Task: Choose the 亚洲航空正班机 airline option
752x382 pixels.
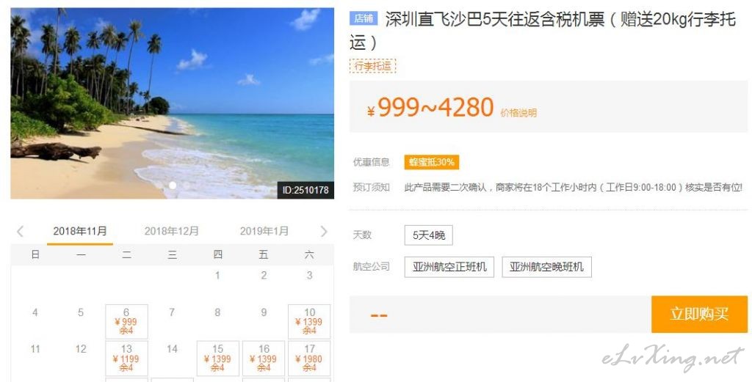Action: tap(449, 267)
